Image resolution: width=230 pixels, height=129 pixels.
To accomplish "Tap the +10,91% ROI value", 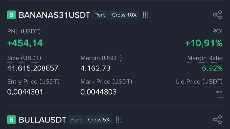I will click(x=204, y=43).
